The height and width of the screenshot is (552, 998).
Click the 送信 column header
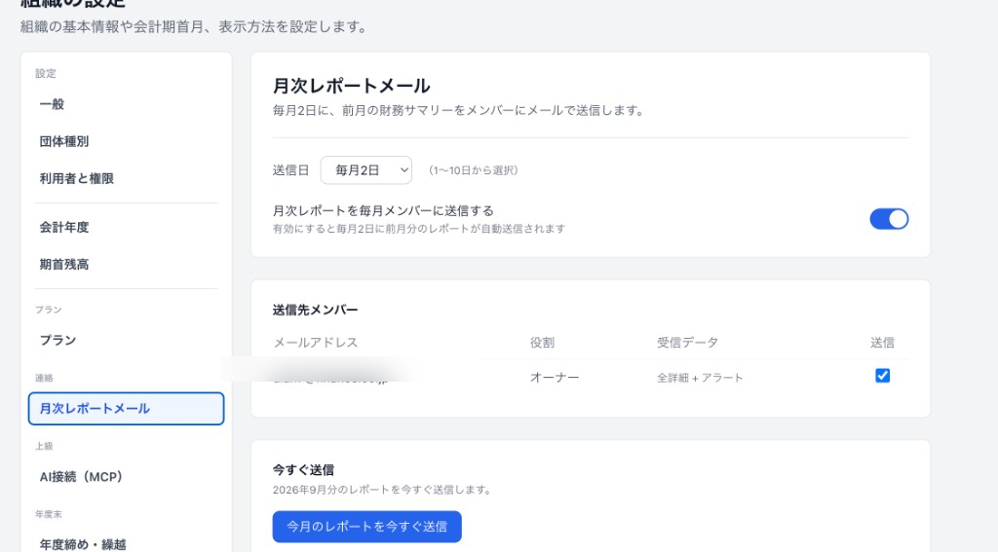tap(882, 343)
